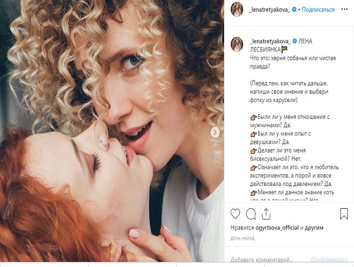This screenshot has width=354, height=267.
Task: Like the post with the heart icon
Action: pyautogui.click(x=236, y=214)
